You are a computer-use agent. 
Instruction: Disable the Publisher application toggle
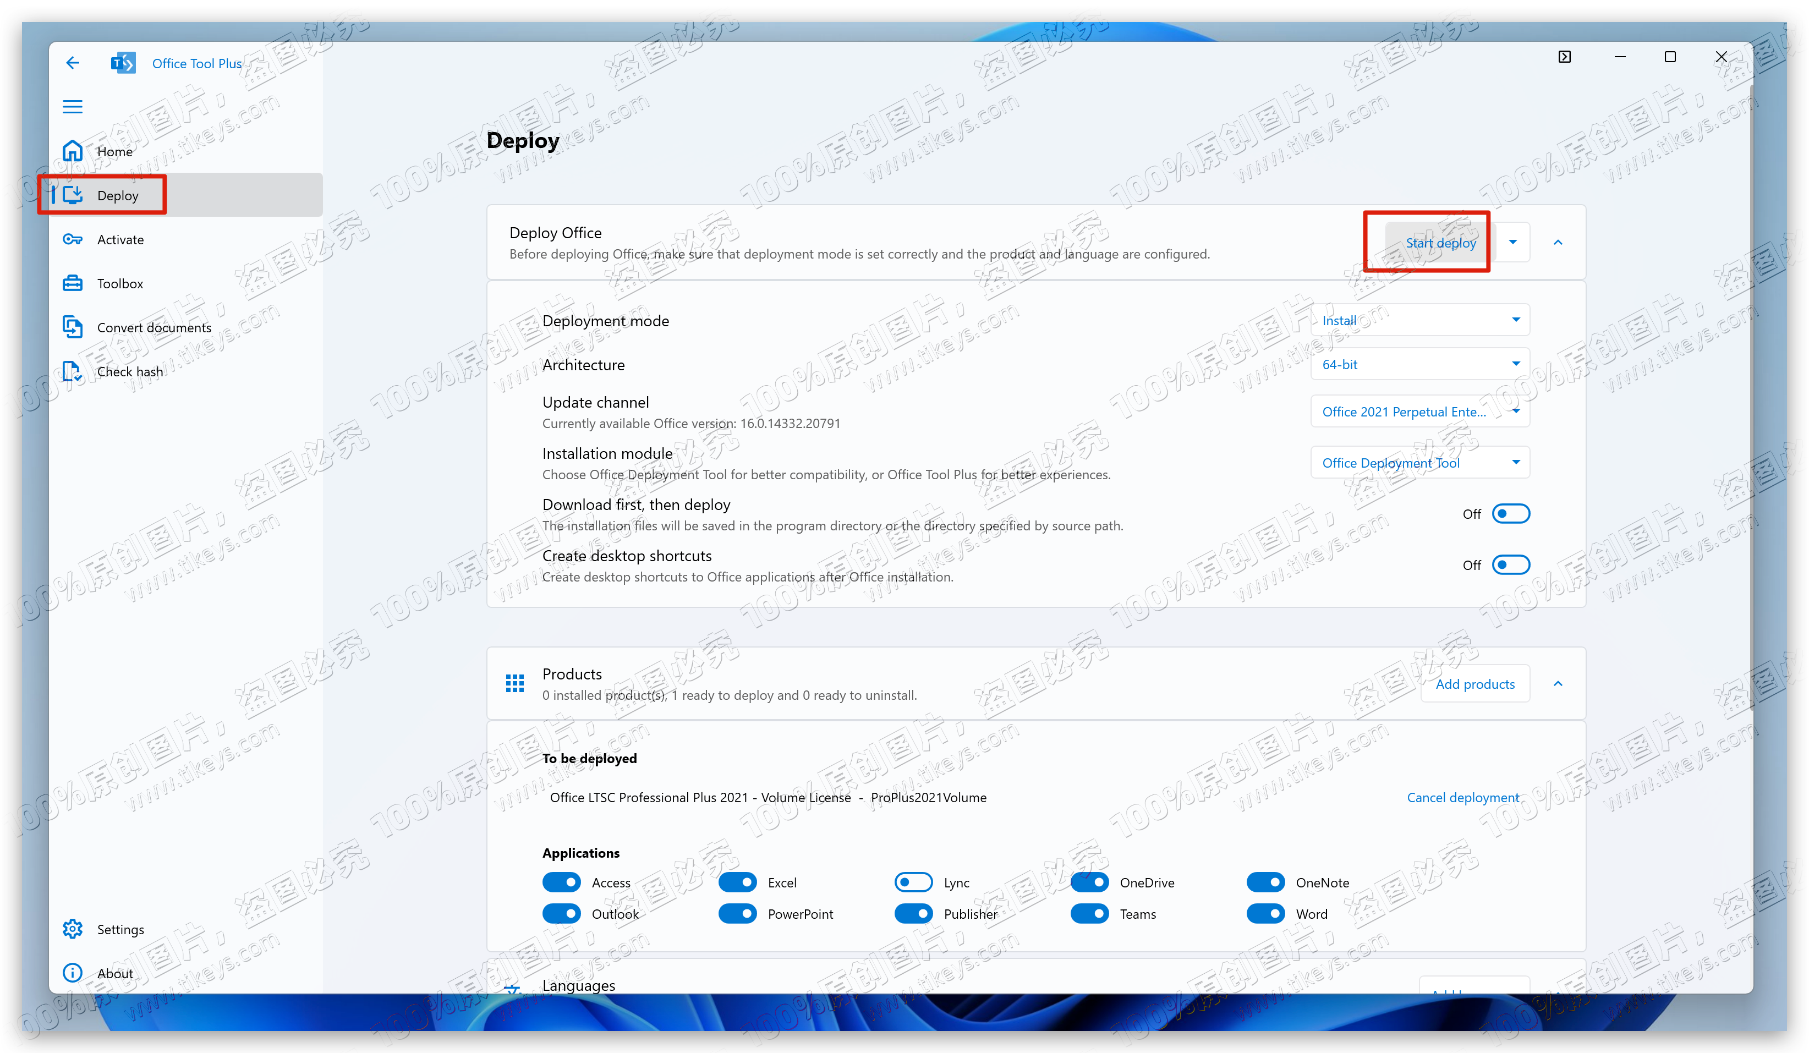913,914
